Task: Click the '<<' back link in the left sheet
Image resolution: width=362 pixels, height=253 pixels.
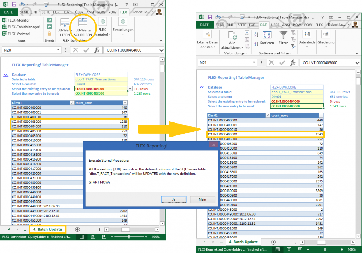Action: point(6,75)
